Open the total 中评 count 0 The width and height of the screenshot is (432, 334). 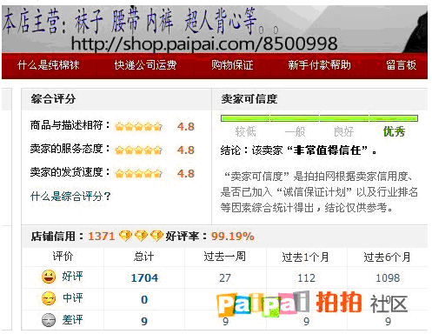(144, 299)
